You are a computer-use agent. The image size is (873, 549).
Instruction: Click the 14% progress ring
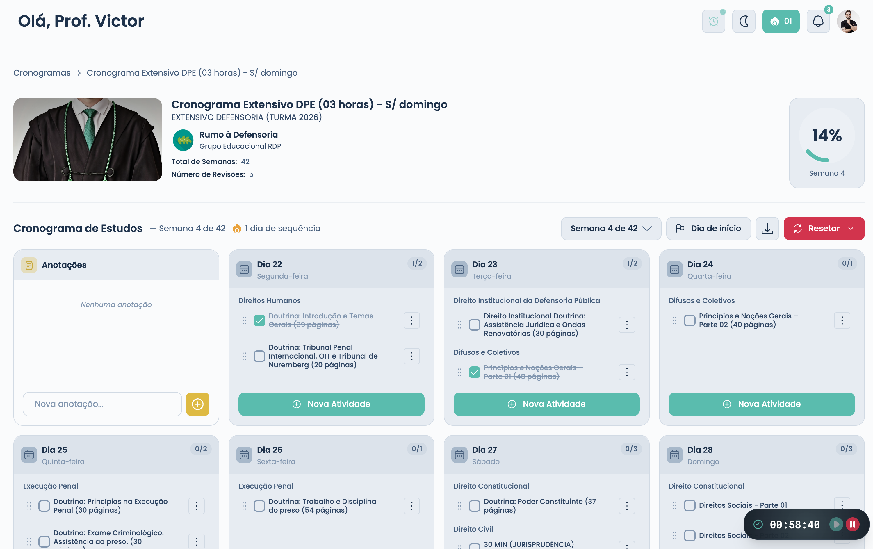[826, 135]
